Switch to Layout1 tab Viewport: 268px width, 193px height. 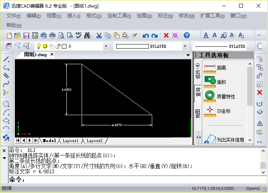tap(71, 141)
